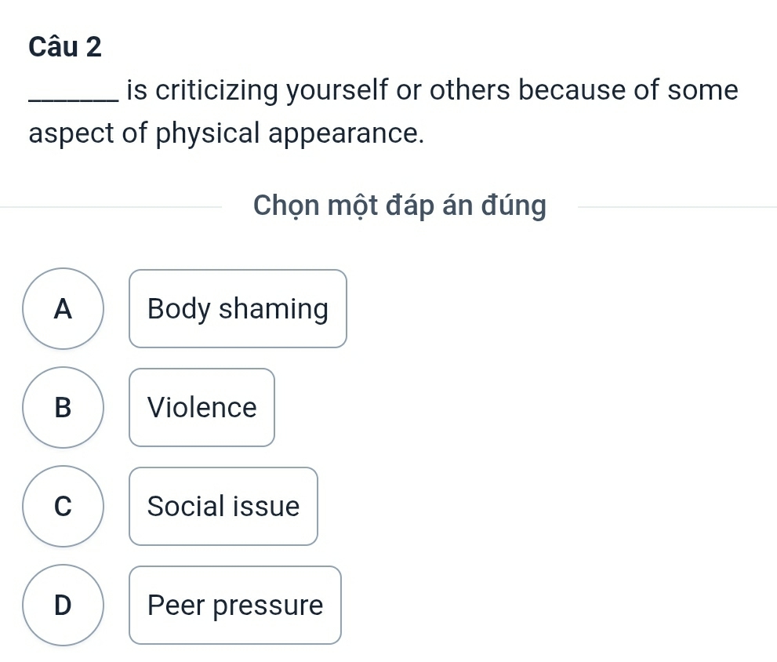Click the Body shaming answer box

238,309
